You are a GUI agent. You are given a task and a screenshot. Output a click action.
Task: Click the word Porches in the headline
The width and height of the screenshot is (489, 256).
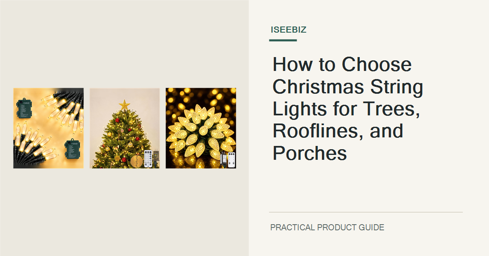(x=310, y=153)
